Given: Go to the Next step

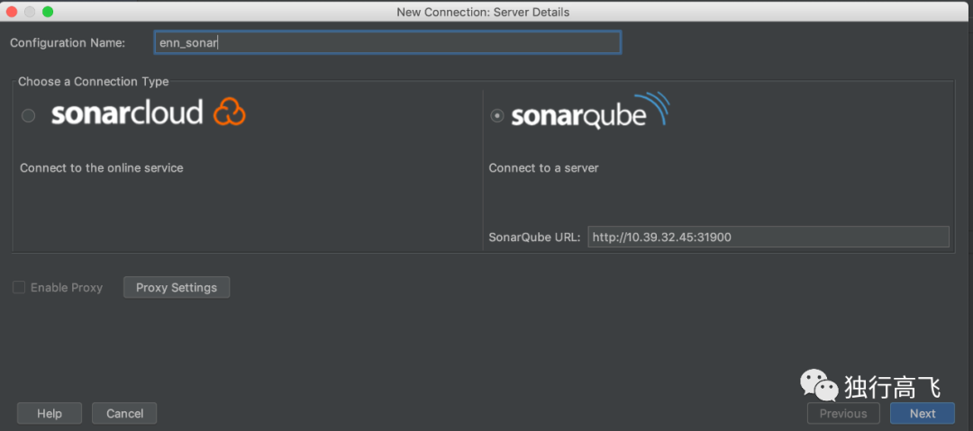Looking at the screenshot, I should point(923,413).
